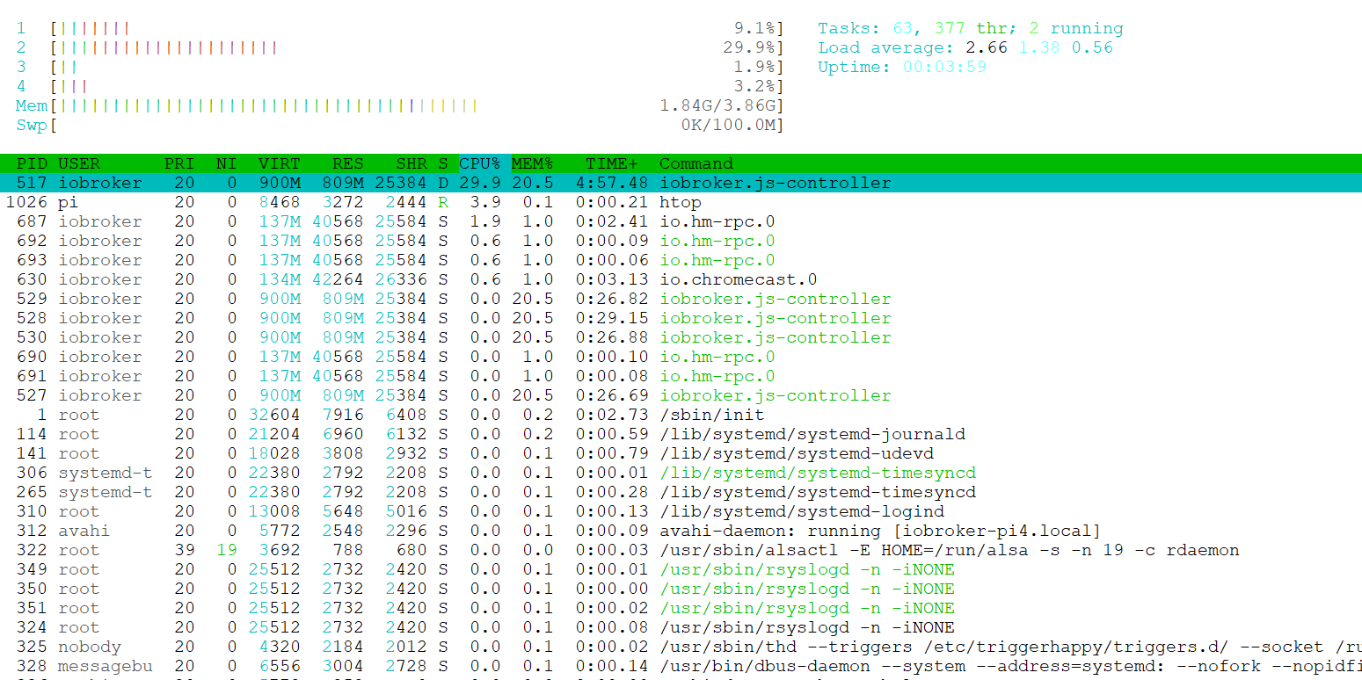The width and height of the screenshot is (1362, 680).
Task: Select iobroker.js-controller thread PID 527
Action: click(681, 395)
